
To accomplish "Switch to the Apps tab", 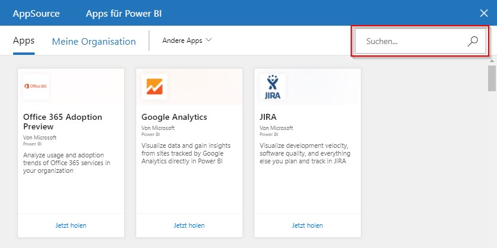I will [24, 41].
